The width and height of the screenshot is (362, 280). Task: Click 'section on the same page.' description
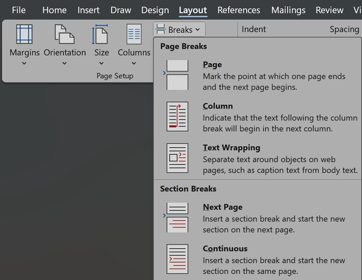coord(250,271)
